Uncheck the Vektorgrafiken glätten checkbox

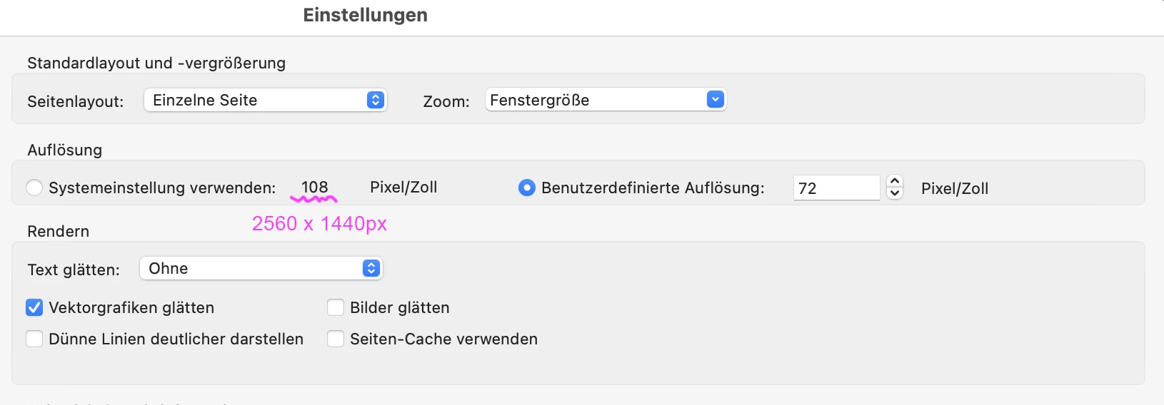pyautogui.click(x=34, y=307)
